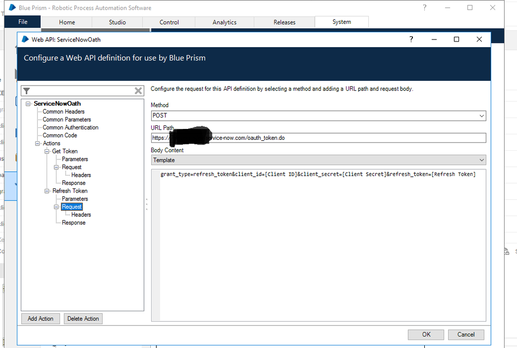Click the Blue Prism main window help icon
This screenshot has height=348, width=517.
pos(425,8)
